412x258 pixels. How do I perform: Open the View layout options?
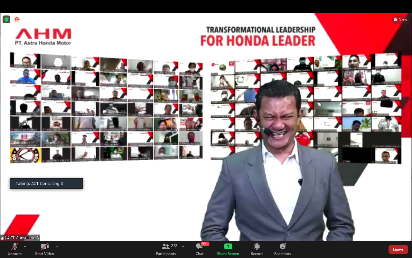(x=400, y=19)
